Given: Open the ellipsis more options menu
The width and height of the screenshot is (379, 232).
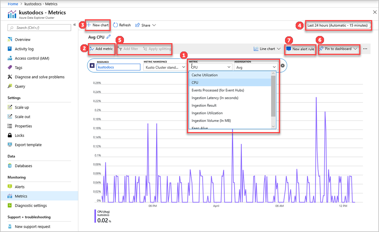Looking at the screenshot, I should [x=365, y=49].
